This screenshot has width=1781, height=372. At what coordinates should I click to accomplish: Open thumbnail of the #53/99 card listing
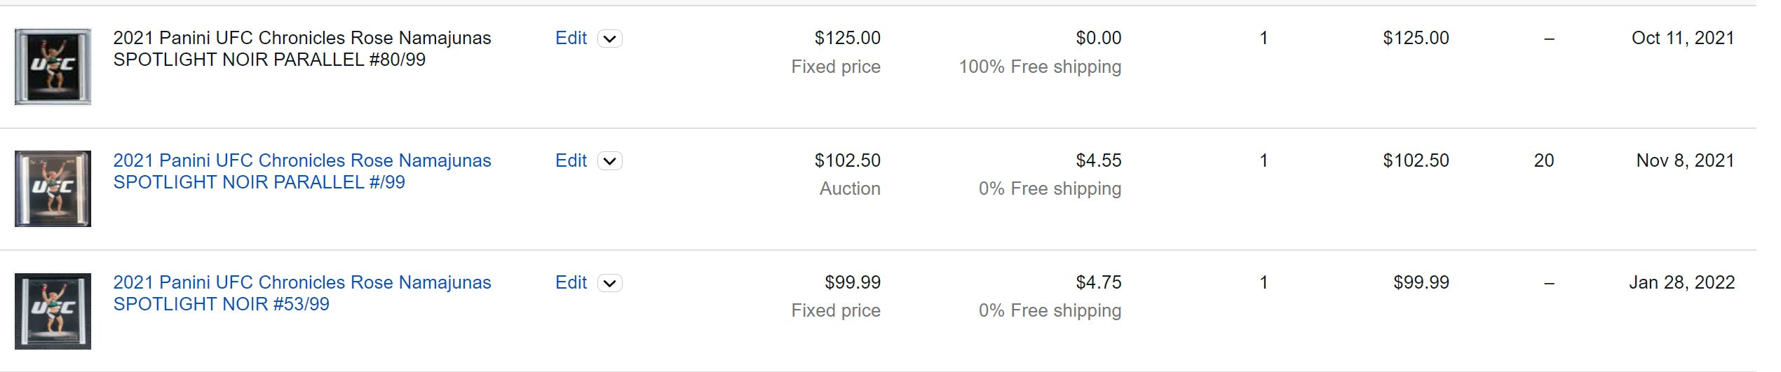coord(53,311)
